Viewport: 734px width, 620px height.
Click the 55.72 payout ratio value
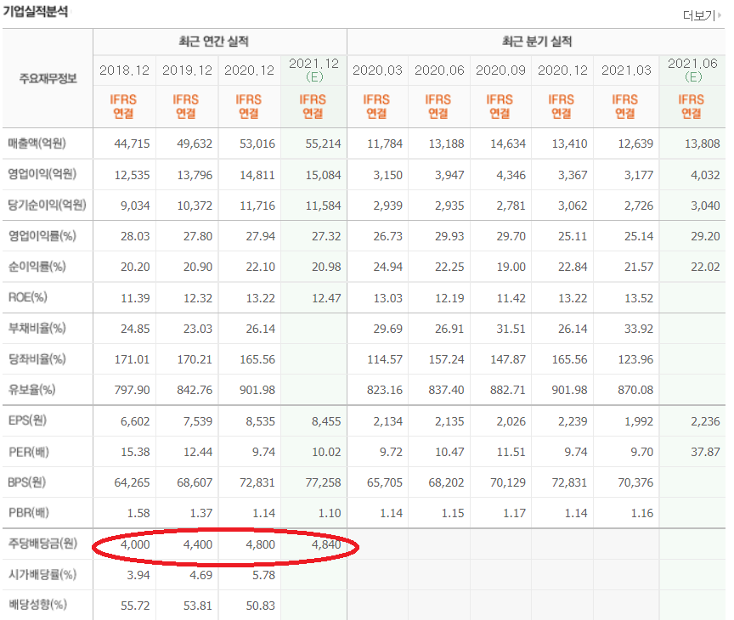(135, 606)
